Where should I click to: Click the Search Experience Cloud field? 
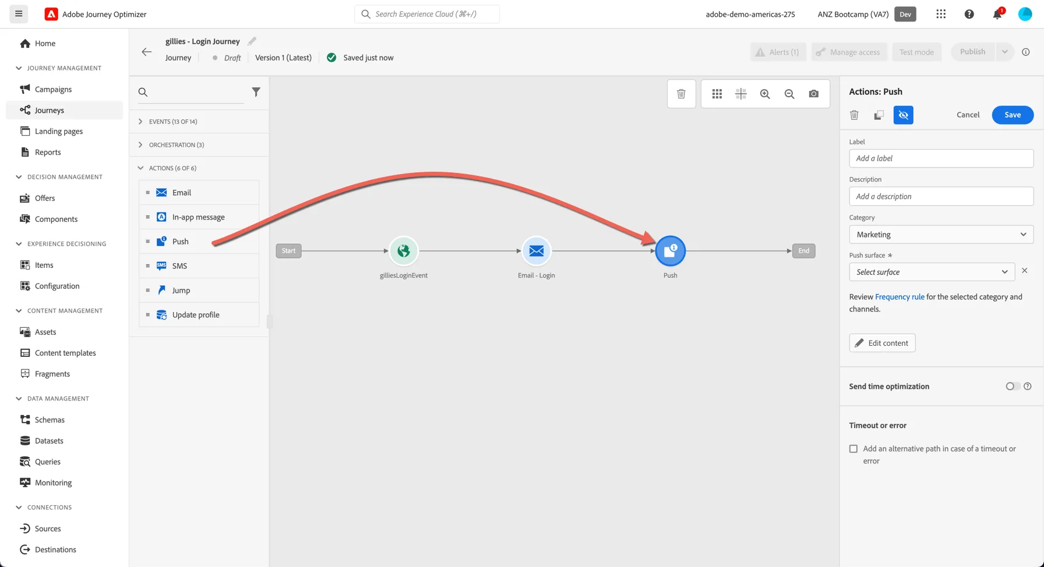click(x=426, y=14)
